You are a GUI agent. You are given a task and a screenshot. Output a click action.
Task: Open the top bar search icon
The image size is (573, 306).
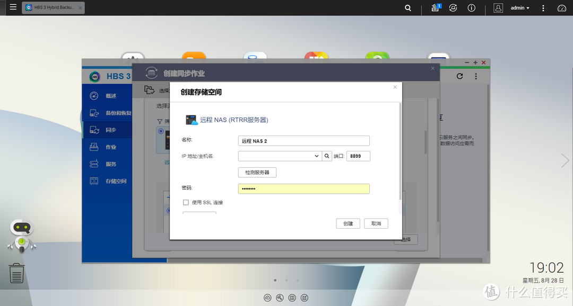408,7
